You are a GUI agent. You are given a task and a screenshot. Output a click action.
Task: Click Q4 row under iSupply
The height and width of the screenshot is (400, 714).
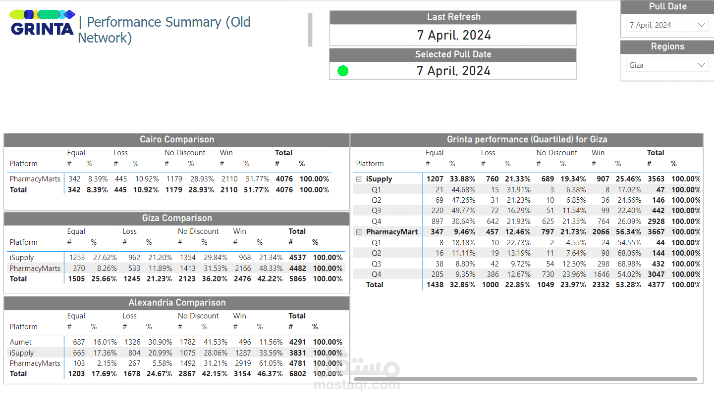point(527,222)
